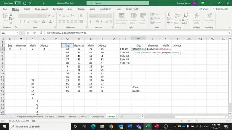This screenshot has width=232, height=130.
Task: Open the Windows Start menu
Action: (x=4, y=126)
